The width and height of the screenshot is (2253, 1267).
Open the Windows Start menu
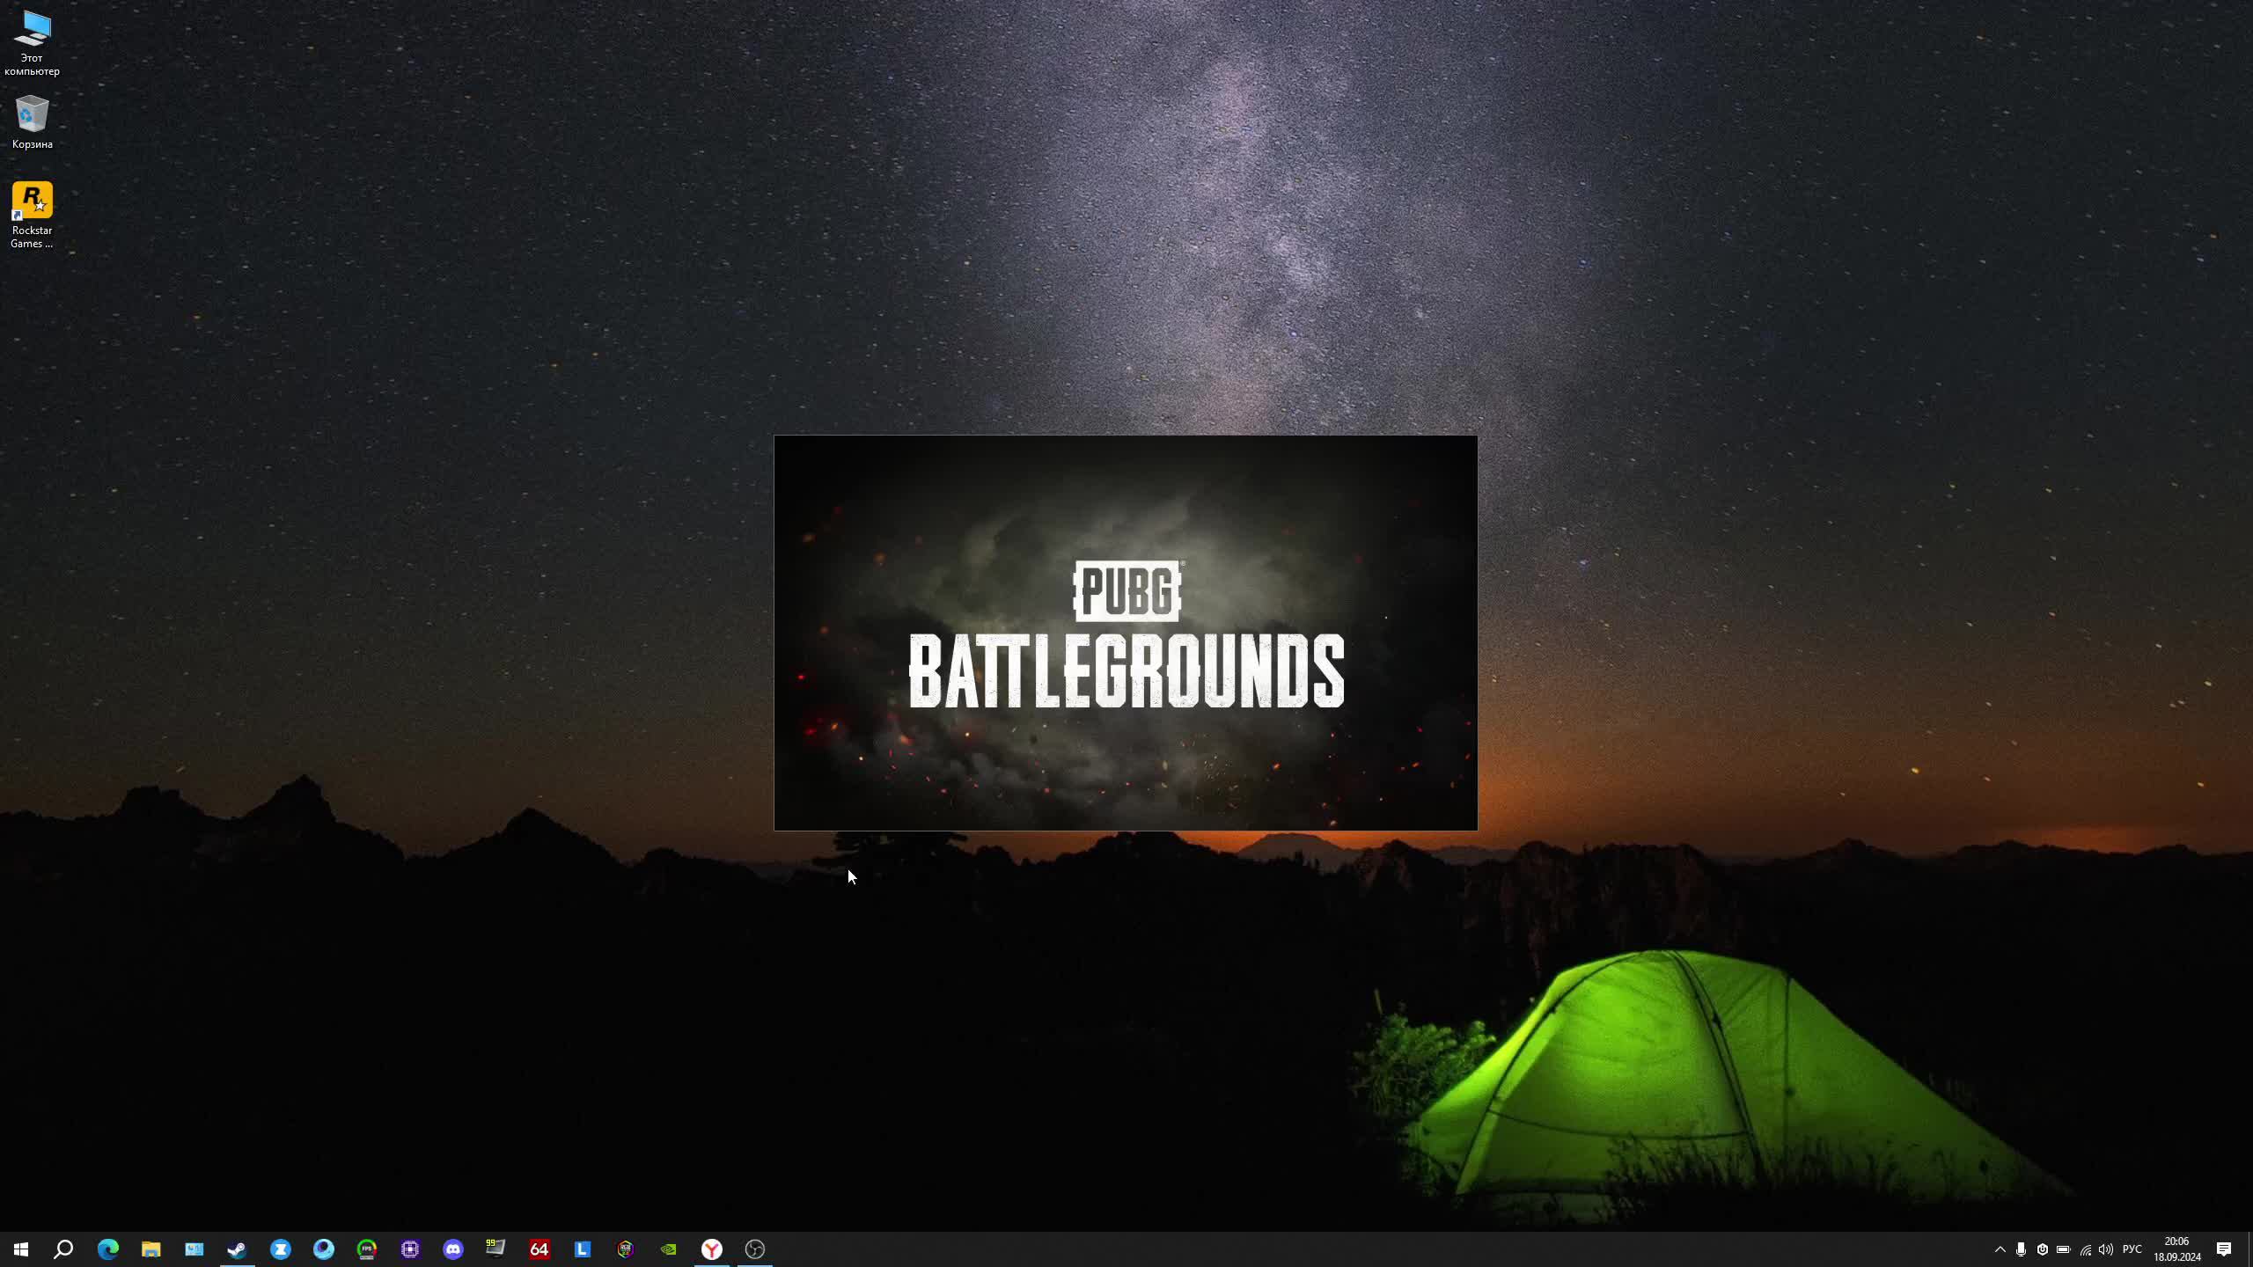pyautogui.click(x=21, y=1249)
